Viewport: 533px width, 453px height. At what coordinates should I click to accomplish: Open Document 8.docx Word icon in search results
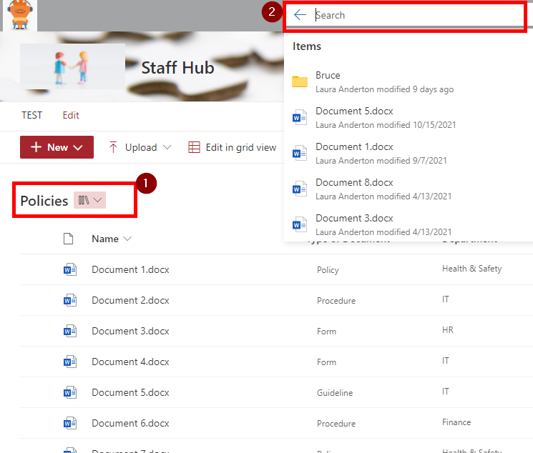[x=300, y=189]
